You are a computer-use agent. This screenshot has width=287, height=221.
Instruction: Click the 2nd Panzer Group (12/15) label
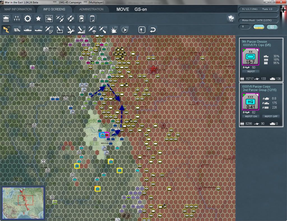tap(260, 90)
